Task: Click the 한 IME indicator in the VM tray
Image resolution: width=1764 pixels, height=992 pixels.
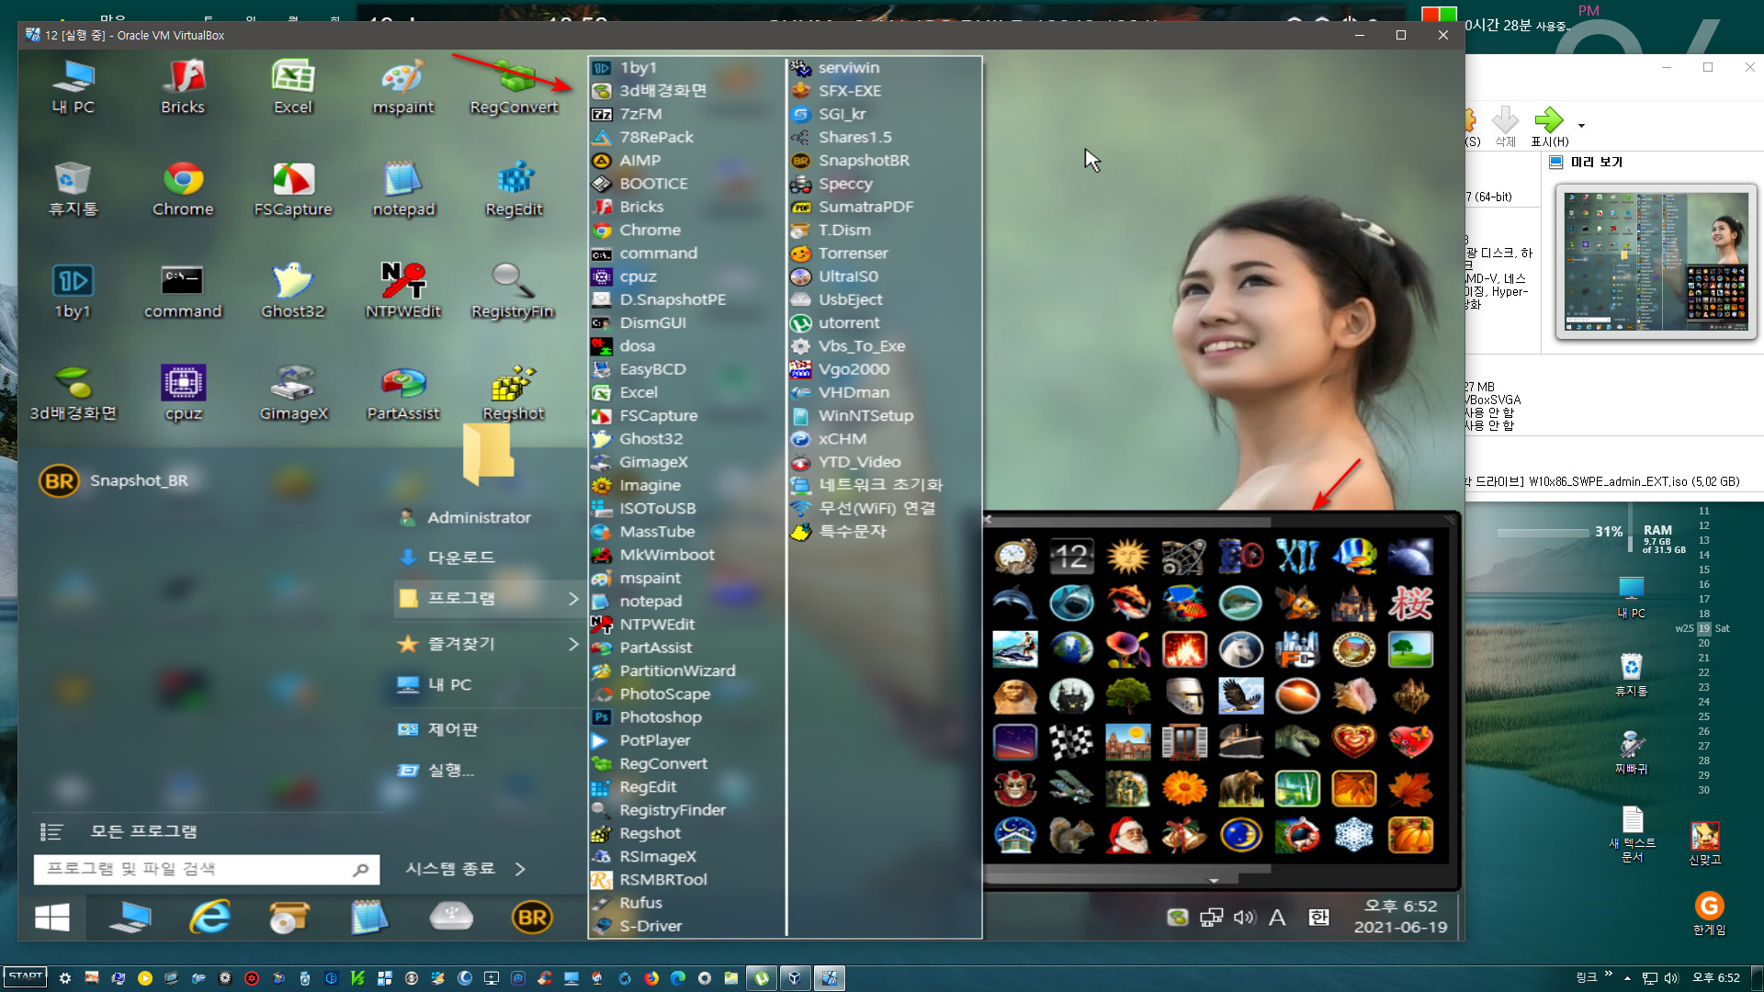Action: [x=1318, y=917]
